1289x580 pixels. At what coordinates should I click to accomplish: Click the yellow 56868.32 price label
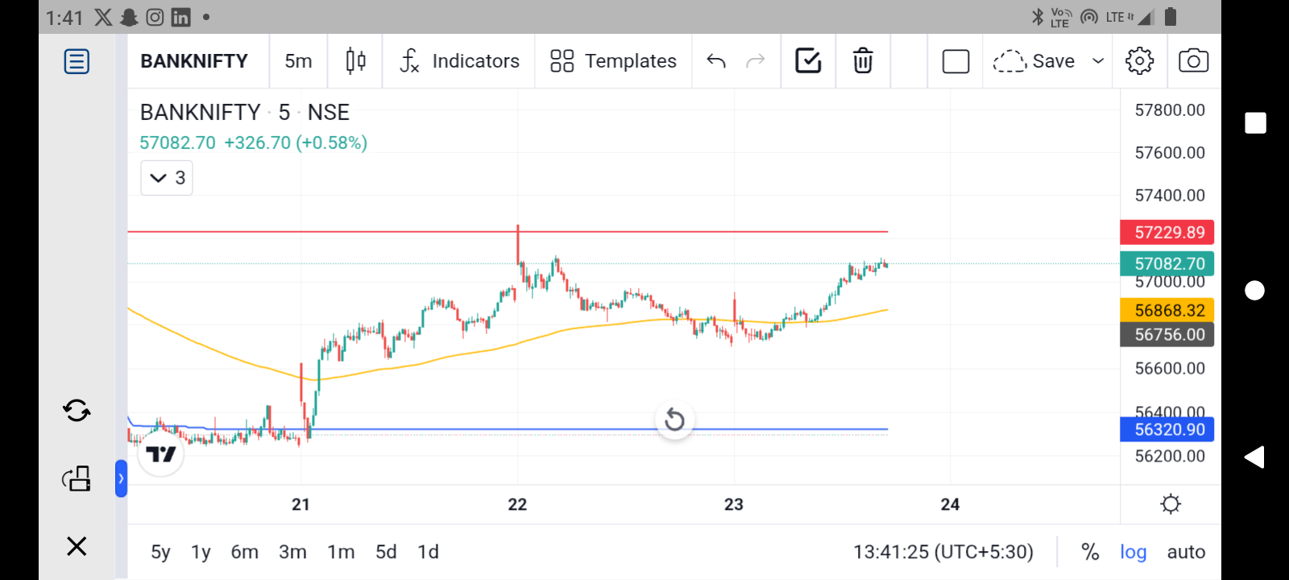1167,310
